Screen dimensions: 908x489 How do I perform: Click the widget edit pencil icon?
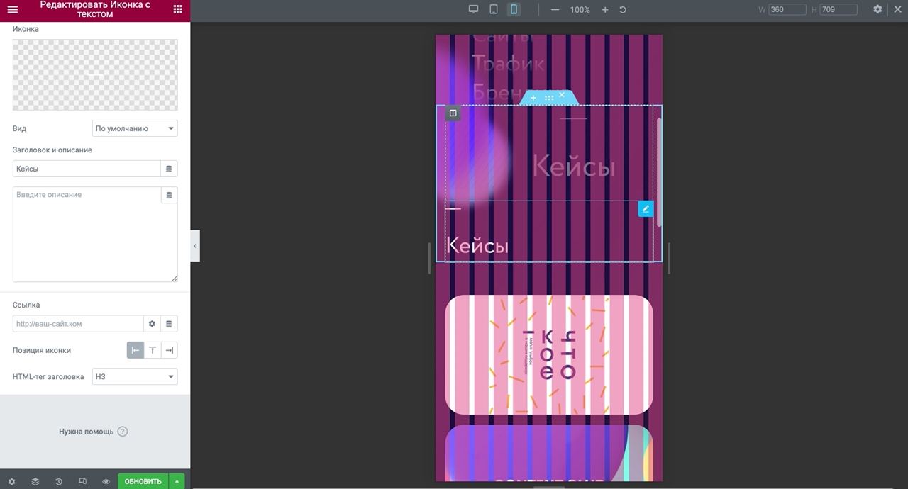(646, 209)
